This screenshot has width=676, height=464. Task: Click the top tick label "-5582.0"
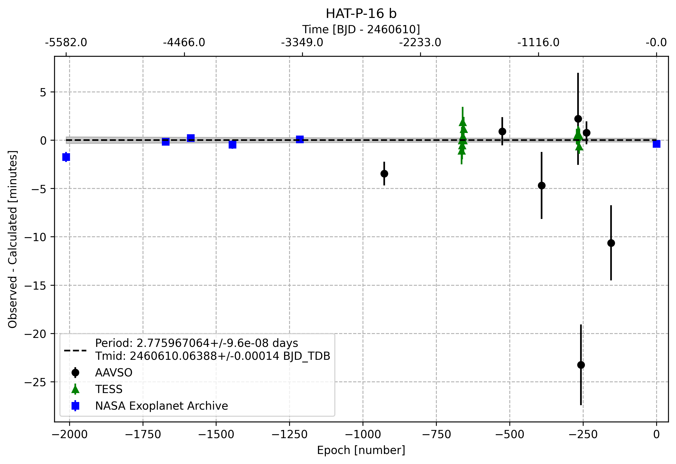[x=66, y=42]
